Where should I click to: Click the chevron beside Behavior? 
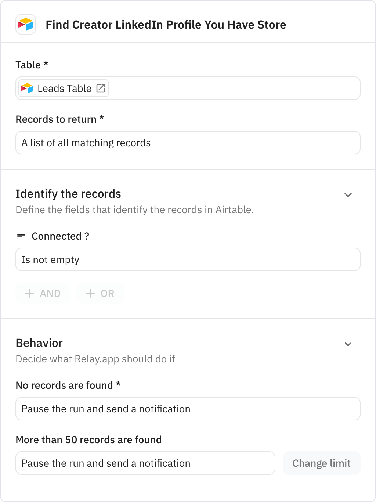click(348, 344)
